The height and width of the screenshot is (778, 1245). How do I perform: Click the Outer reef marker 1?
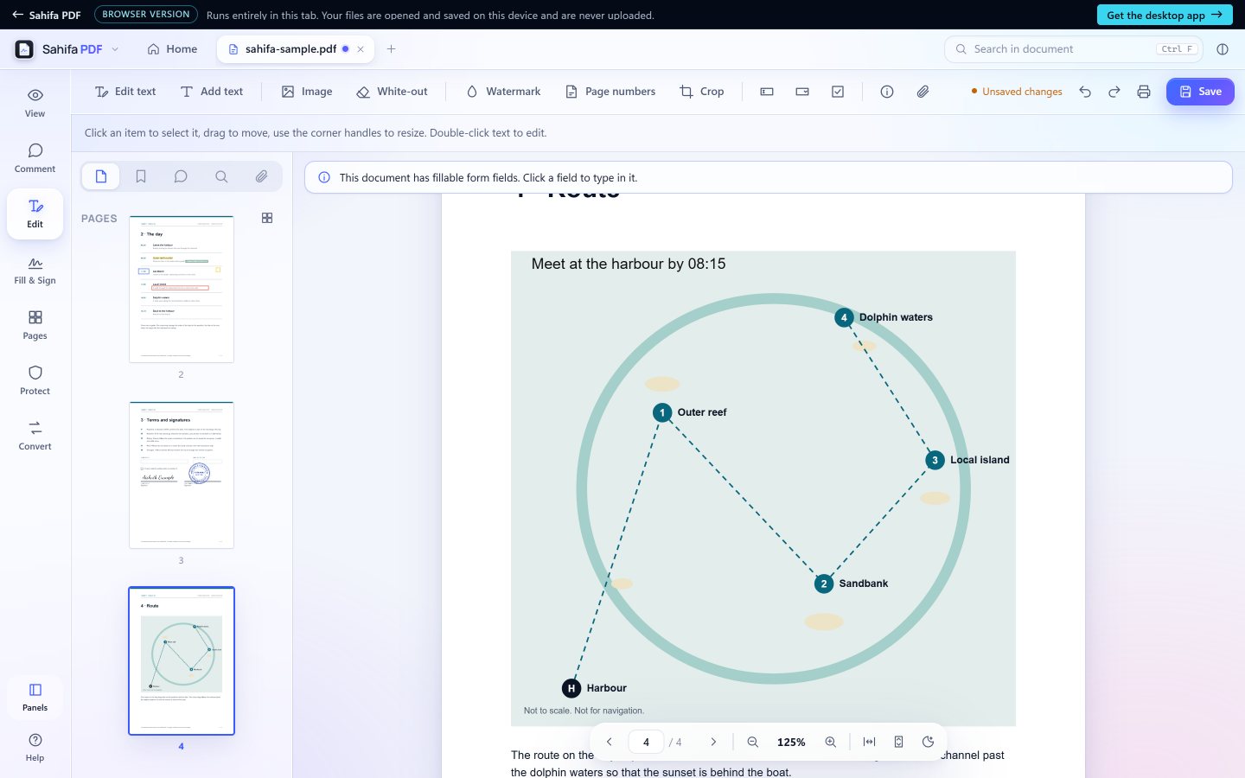pos(662,412)
